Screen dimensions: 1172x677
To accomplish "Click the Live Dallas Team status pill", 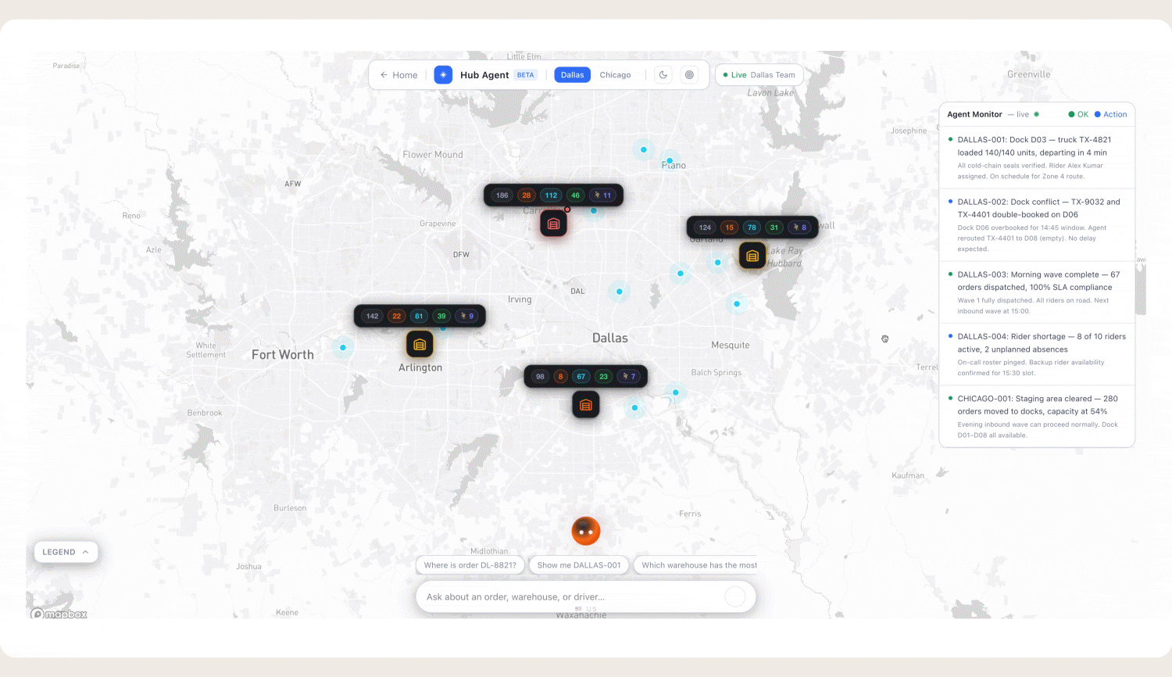I will pyautogui.click(x=759, y=75).
